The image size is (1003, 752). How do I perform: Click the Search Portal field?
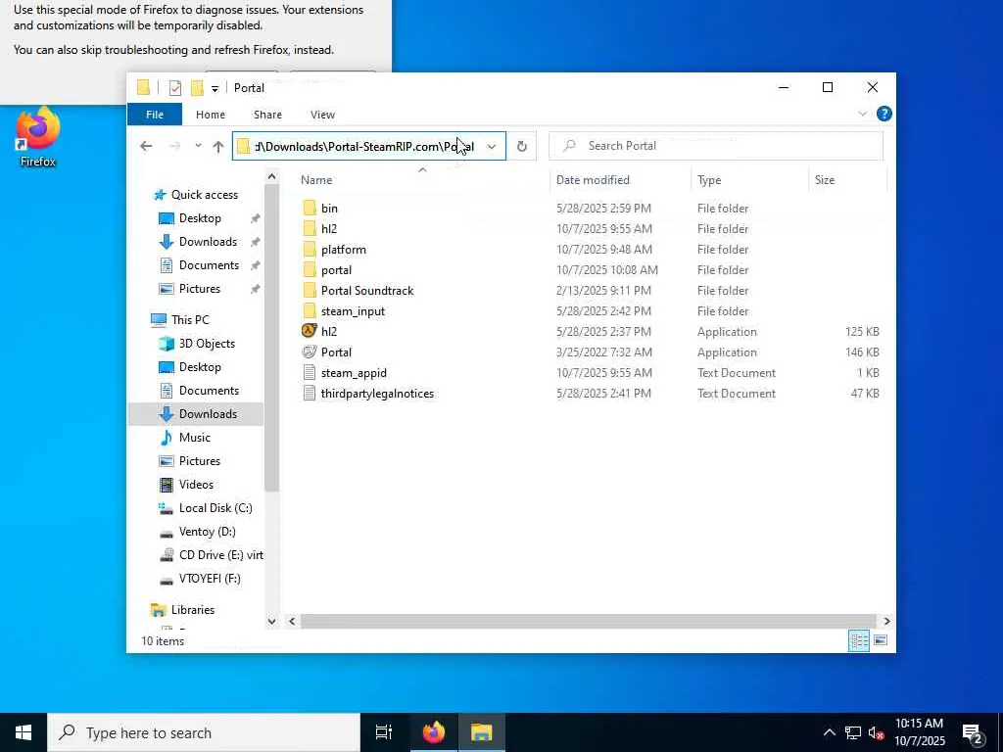coord(716,146)
